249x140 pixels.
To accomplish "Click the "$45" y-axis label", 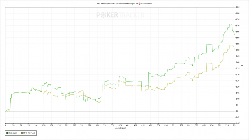I will 238,56.
